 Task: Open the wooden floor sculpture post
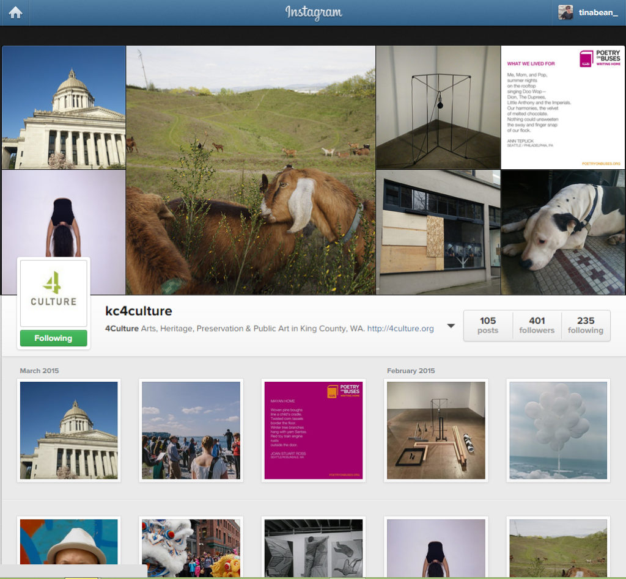pos(436,430)
